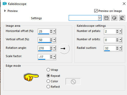The width and height of the screenshot is (127, 95).
Task: Click the rotation angle dial control
Action: coord(64,49)
